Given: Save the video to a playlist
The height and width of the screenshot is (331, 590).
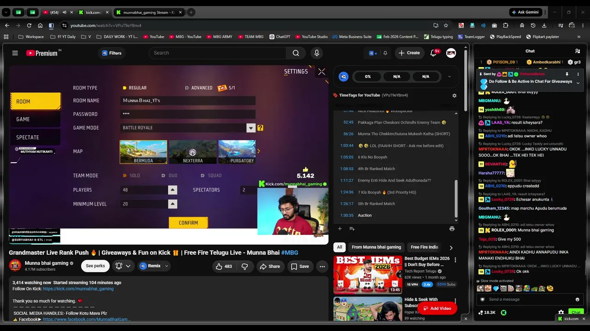Looking at the screenshot, I should click(300, 266).
